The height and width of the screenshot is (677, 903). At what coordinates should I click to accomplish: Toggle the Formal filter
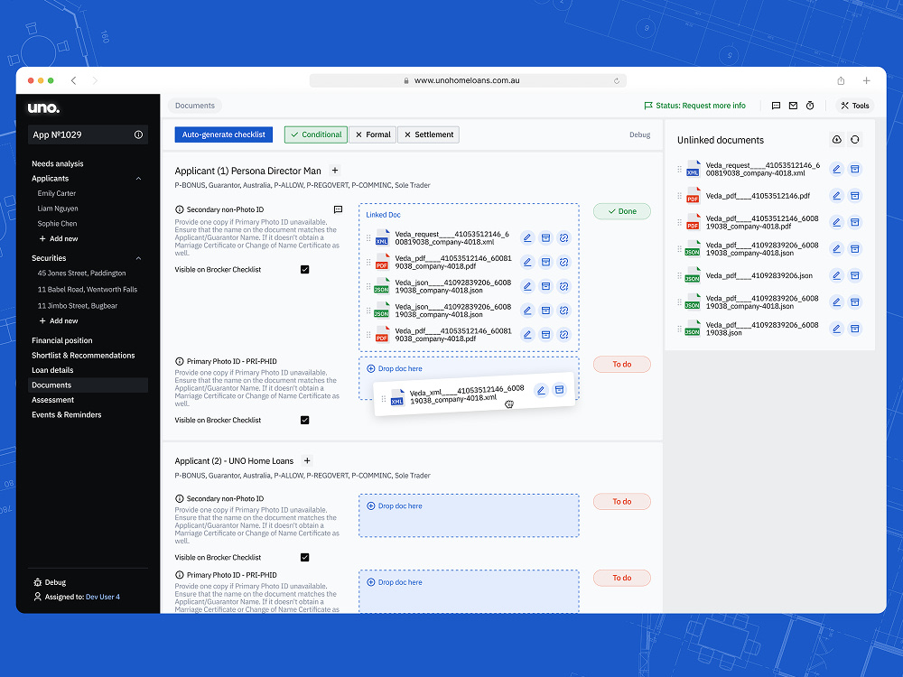point(373,134)
